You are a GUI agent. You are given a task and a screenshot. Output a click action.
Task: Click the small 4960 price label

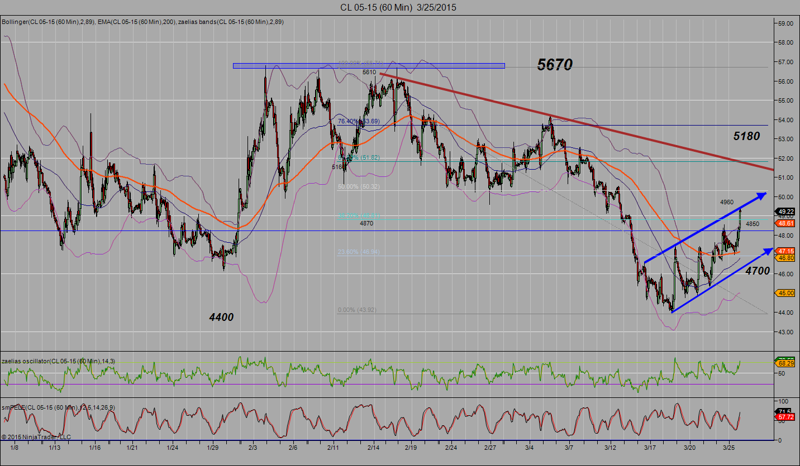coord(727,201)
